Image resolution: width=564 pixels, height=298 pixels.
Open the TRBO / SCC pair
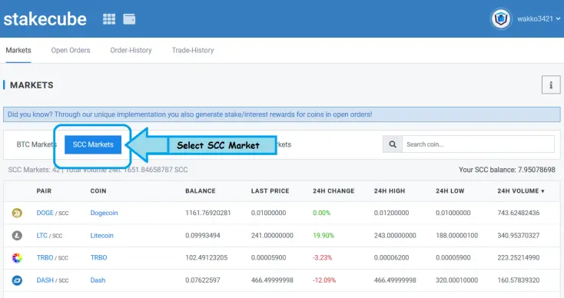(x=52, y=258)
